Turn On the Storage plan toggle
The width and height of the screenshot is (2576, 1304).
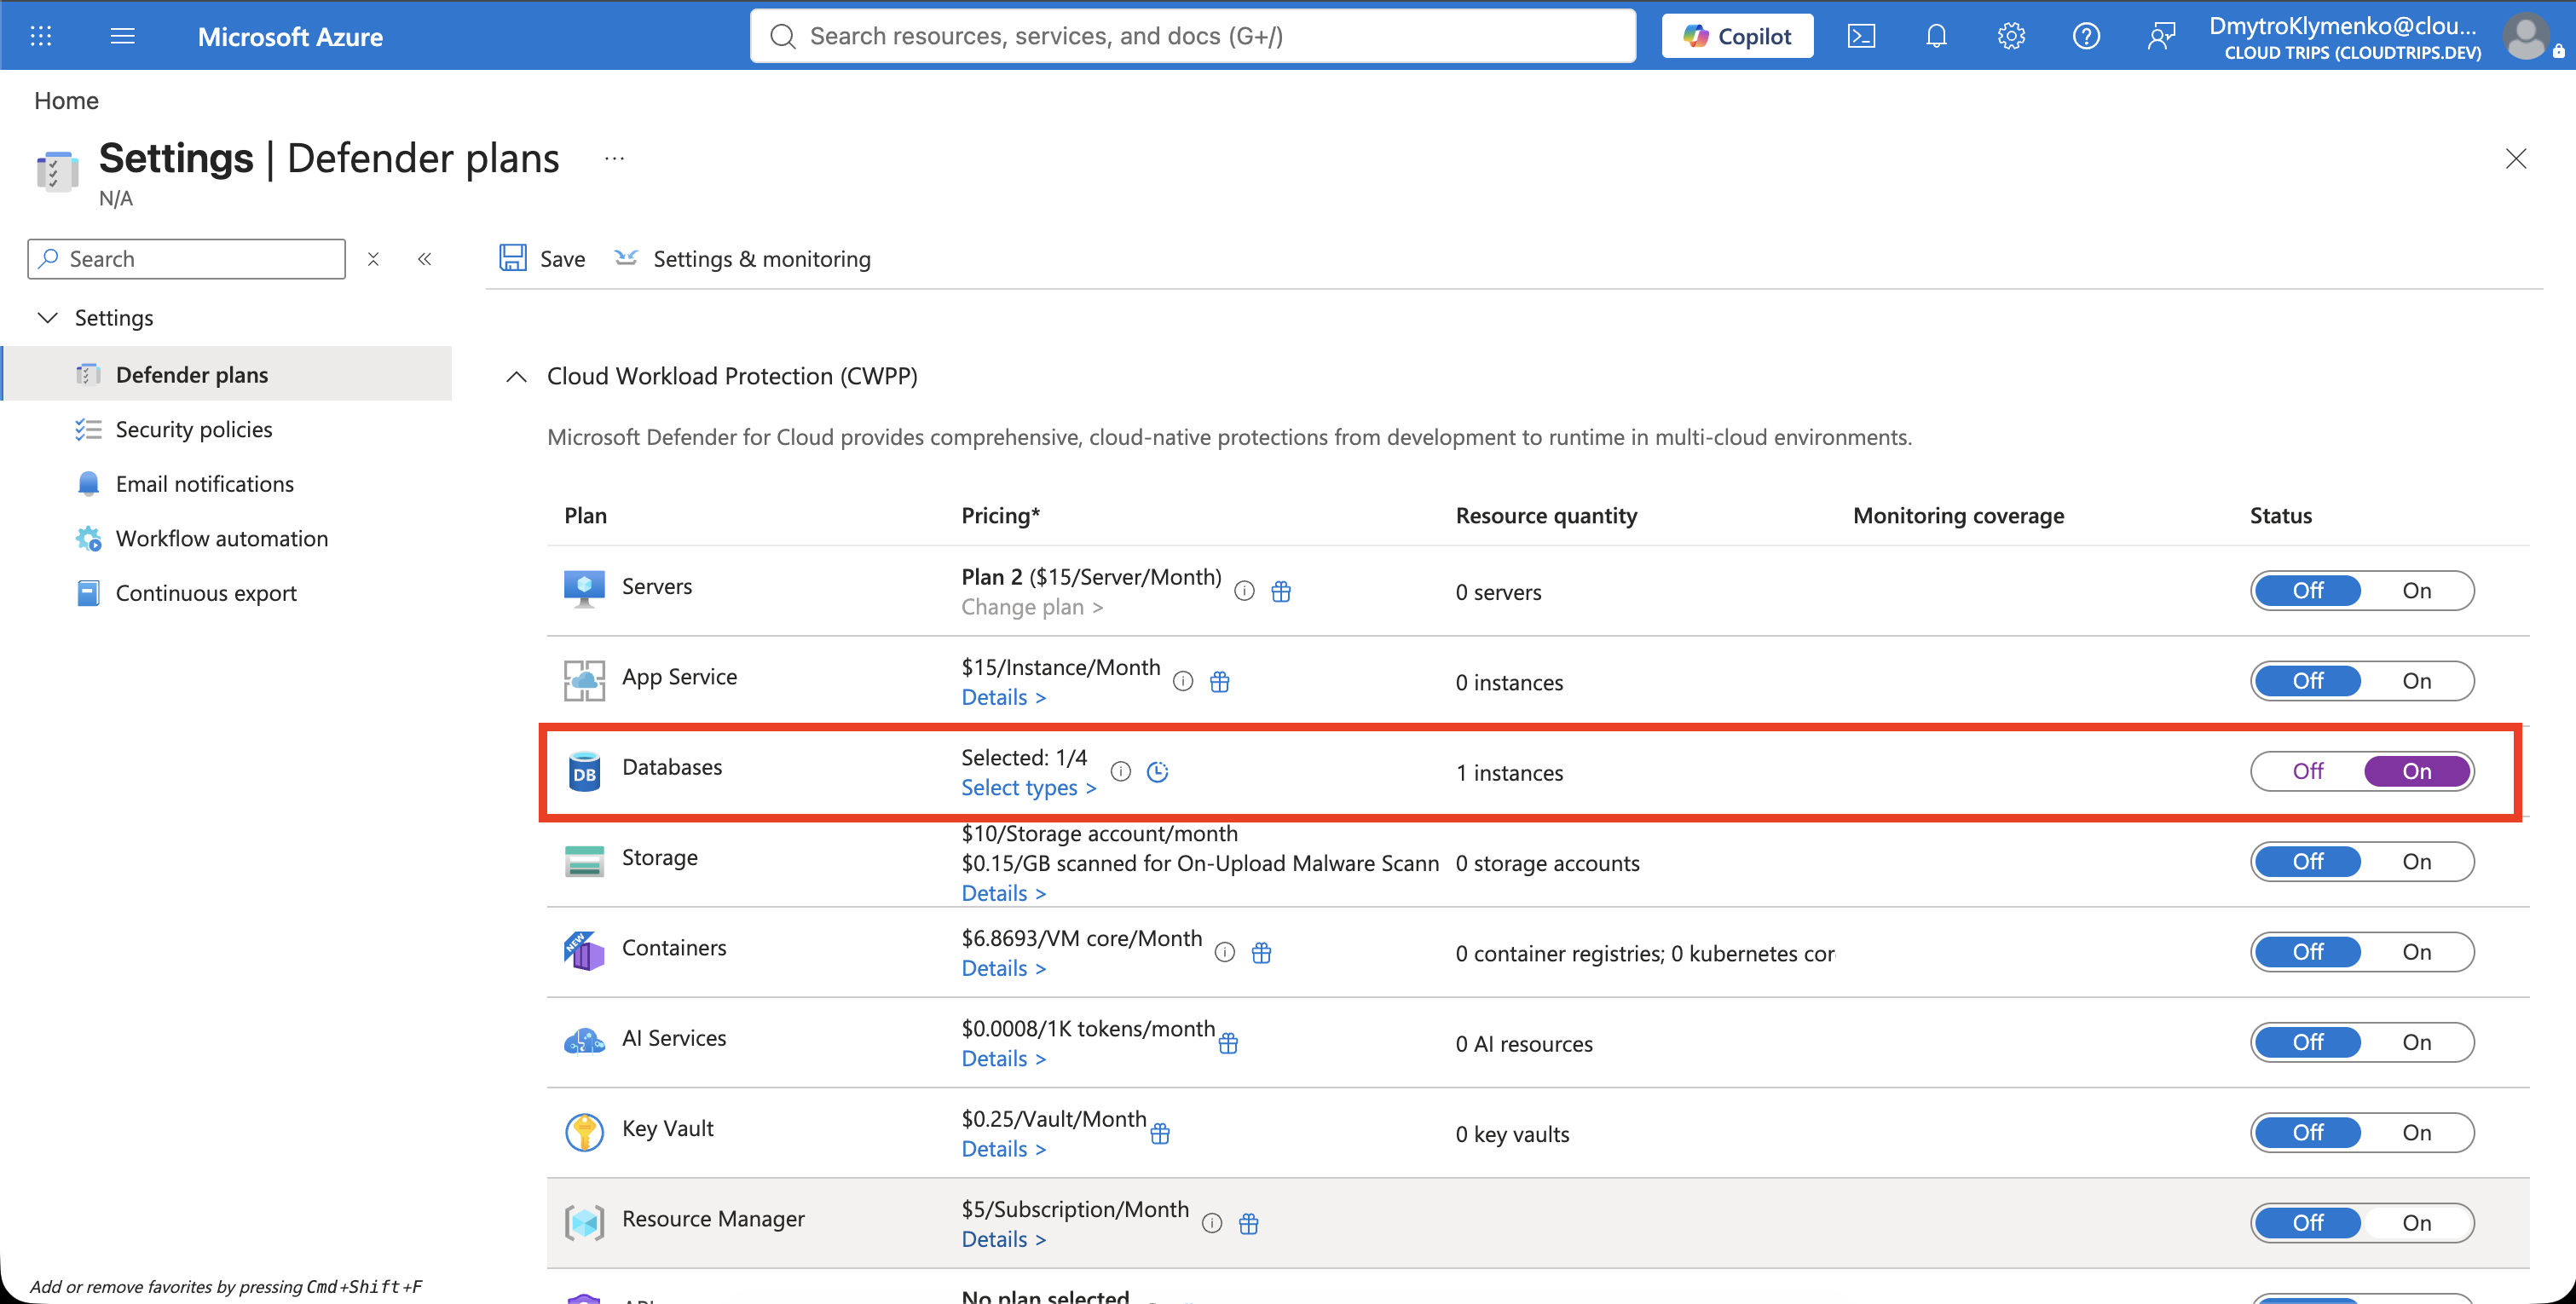coord(2416,861)
